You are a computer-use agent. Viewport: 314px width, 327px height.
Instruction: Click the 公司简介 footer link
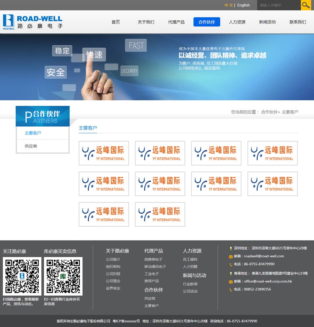coord(113,260)
